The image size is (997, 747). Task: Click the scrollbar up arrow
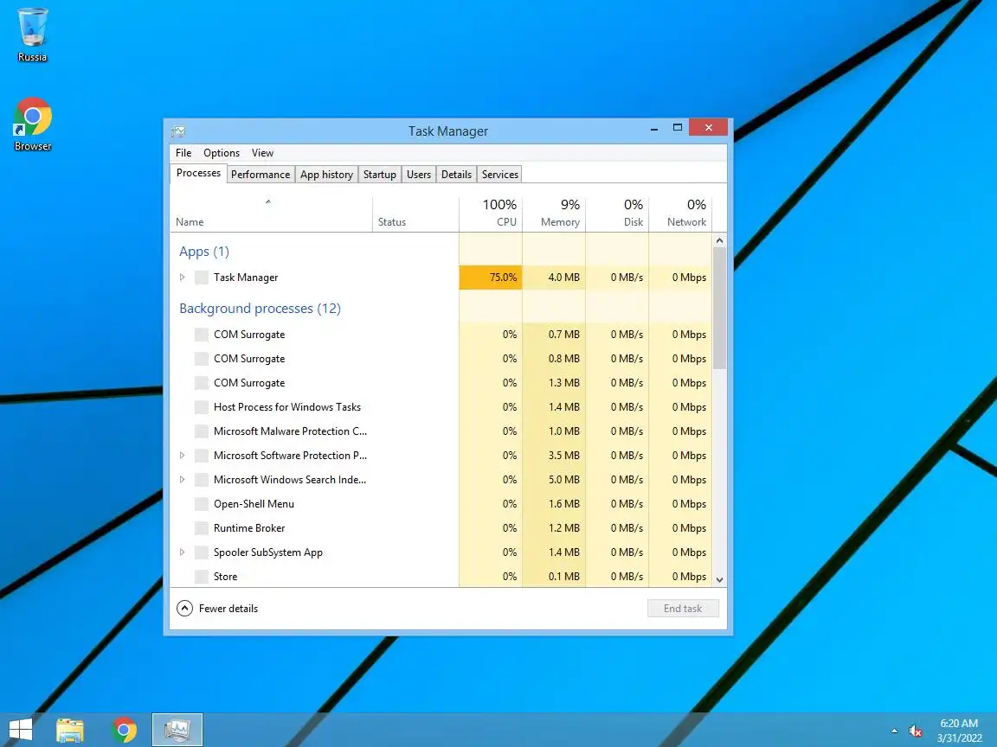coord(719,240)
